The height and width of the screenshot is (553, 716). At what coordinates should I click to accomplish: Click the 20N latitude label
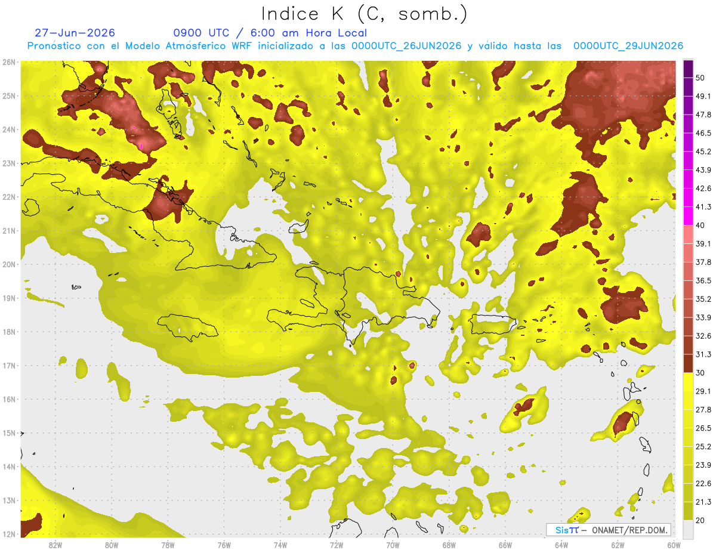9,264
